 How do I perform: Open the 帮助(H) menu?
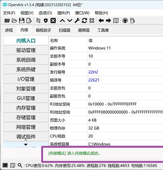tap(101, 13)
